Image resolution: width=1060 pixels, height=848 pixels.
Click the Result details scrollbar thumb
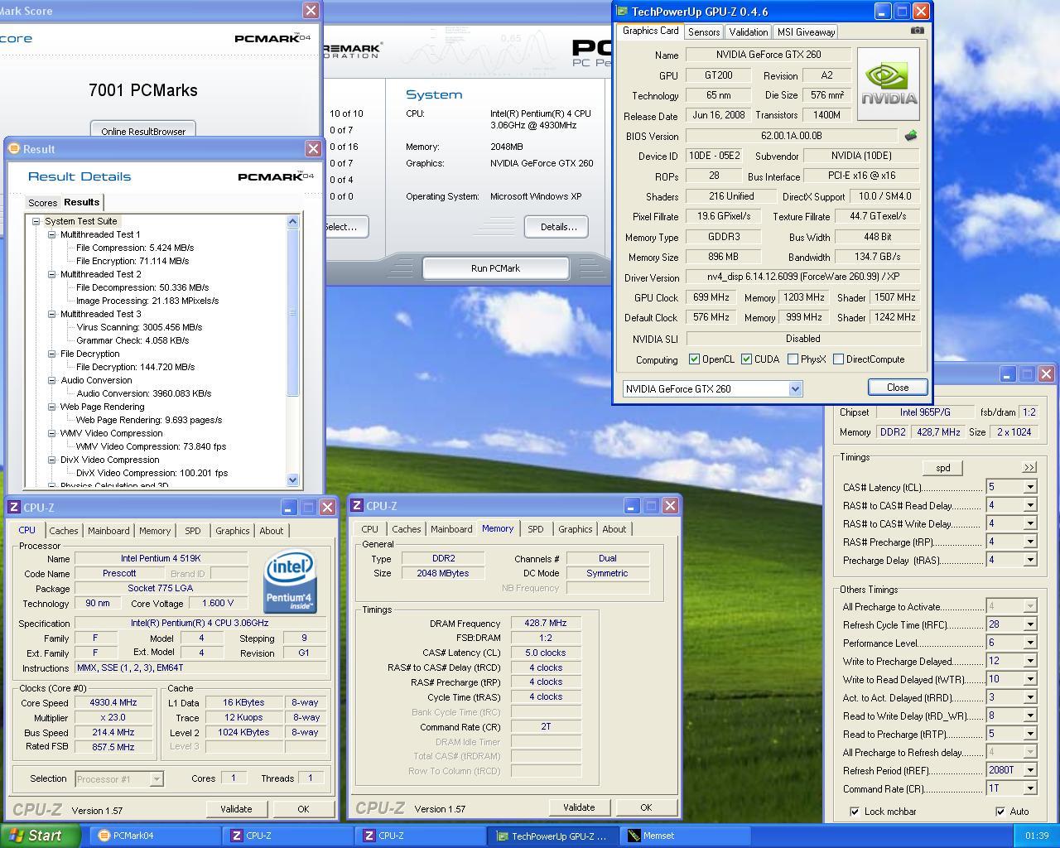[x=292, y=312]
